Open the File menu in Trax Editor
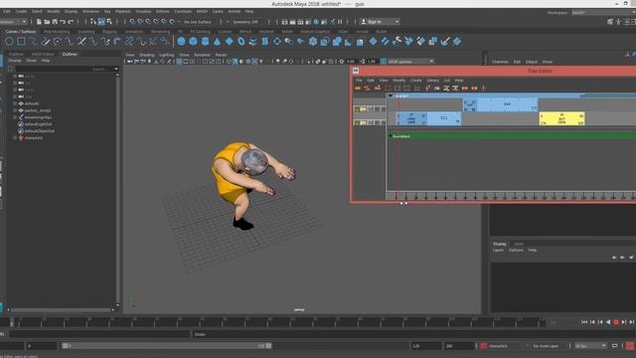Image resolution: width=636 pixels, height=358 pixels. [359, 81]
